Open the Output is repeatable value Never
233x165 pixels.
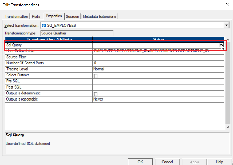click(158, 99)
